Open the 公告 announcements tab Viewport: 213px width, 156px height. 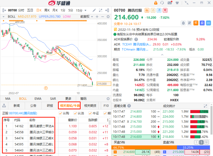33,106
